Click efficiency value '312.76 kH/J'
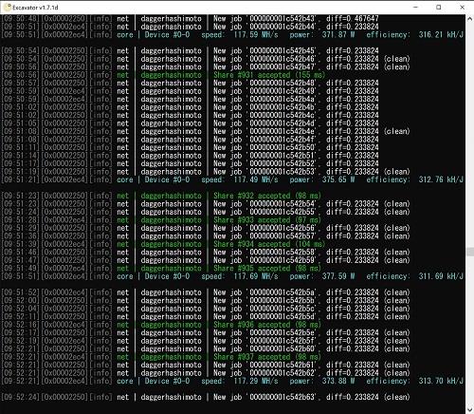Image resolution: width=474 pixels, height=414 pixels. pos(441,179)
